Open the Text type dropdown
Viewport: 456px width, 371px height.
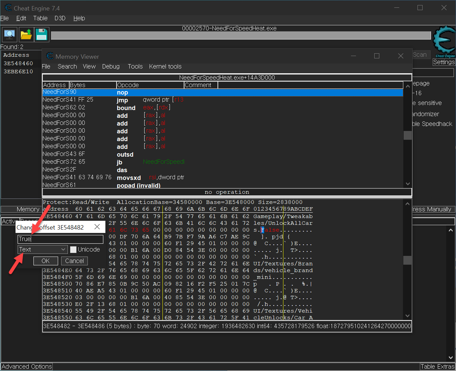coord(43,249)
